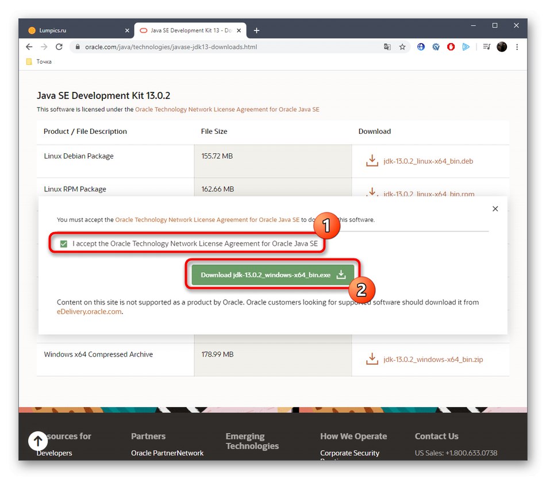
Task: Select the Java SE Development Kit 13 tab
Action: 190,30
